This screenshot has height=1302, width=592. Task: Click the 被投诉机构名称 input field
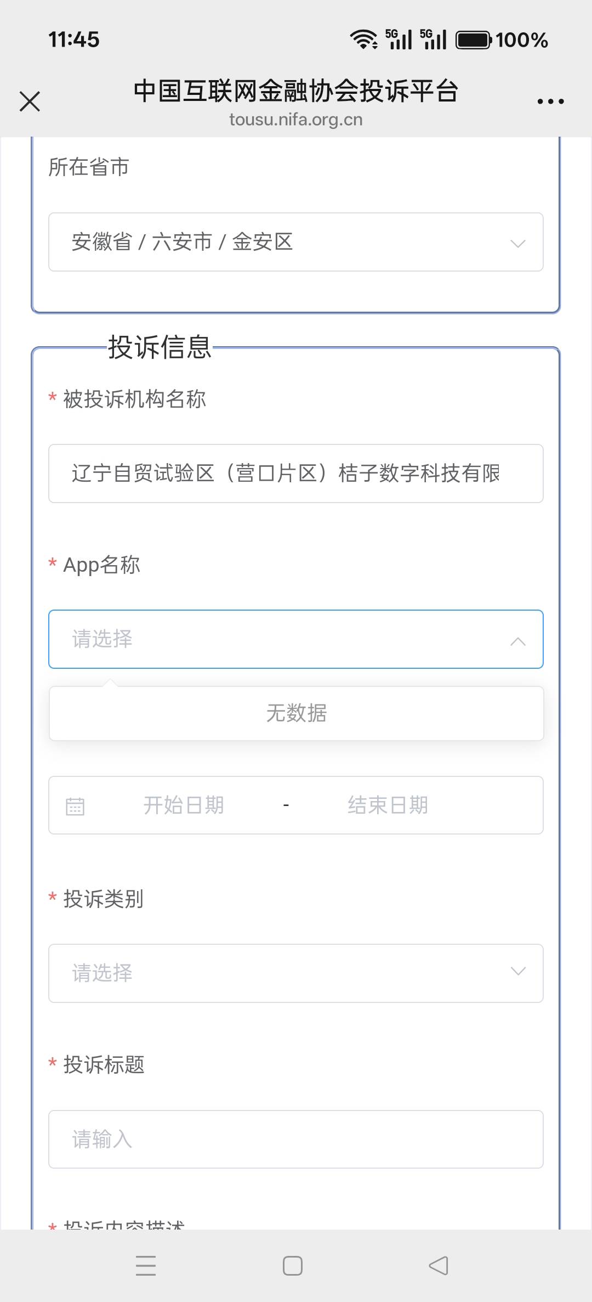[x=296, y=474]
